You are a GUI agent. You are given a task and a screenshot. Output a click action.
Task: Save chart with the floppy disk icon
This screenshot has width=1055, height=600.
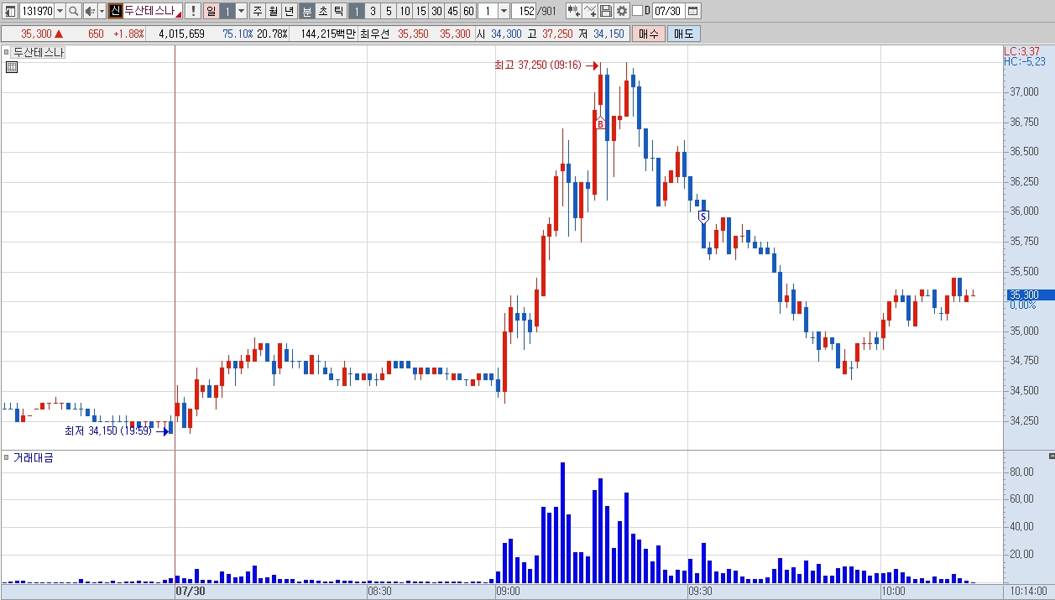[606, 11]
